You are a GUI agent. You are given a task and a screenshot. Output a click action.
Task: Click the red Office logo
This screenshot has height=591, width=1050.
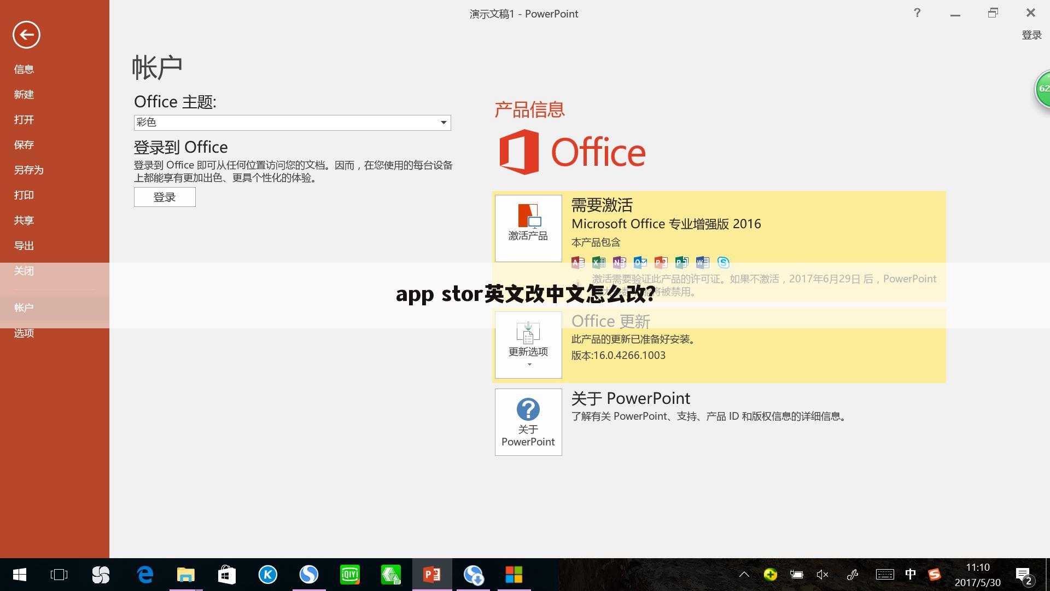(572, 152)
